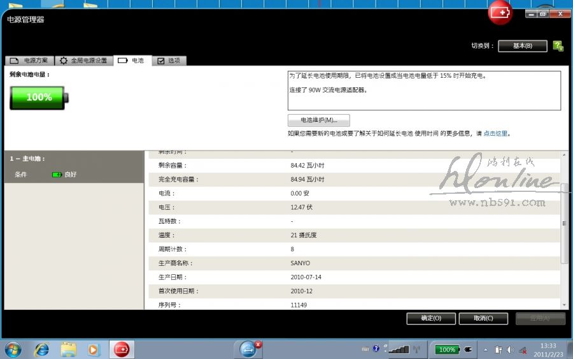Confirm with the 确定(O) button
The width and height of the screenshot is (573, 359).
click(431, 318)
